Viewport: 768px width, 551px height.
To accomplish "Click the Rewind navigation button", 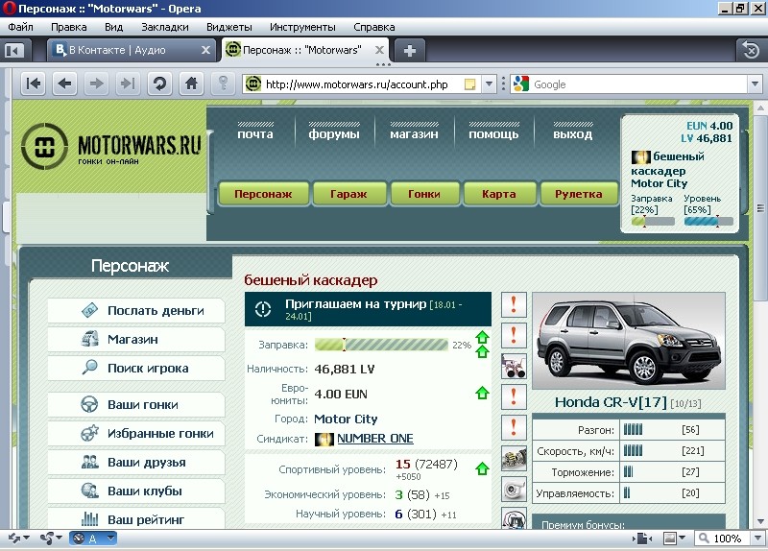I will (x=34, y=84).
